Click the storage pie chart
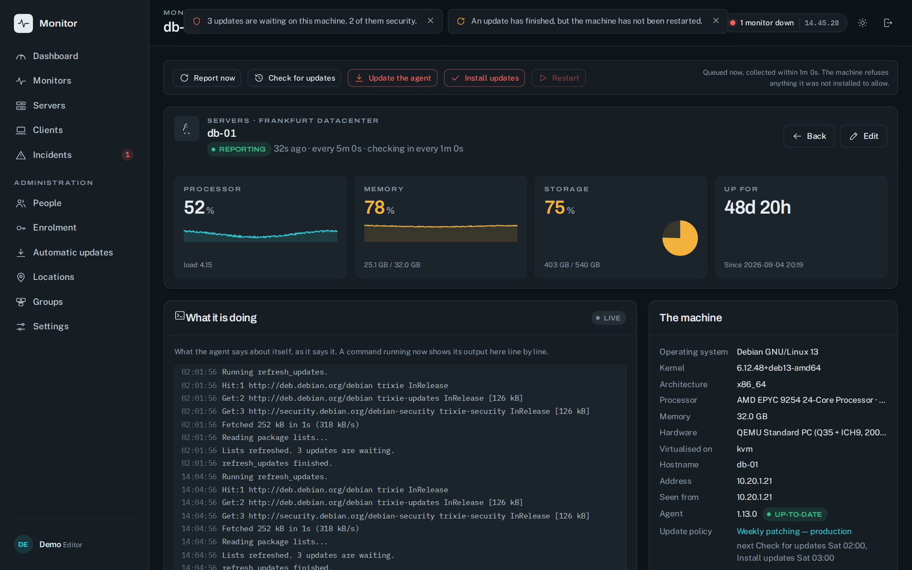This screenshot has height=570, width=912. coord(680,238)
